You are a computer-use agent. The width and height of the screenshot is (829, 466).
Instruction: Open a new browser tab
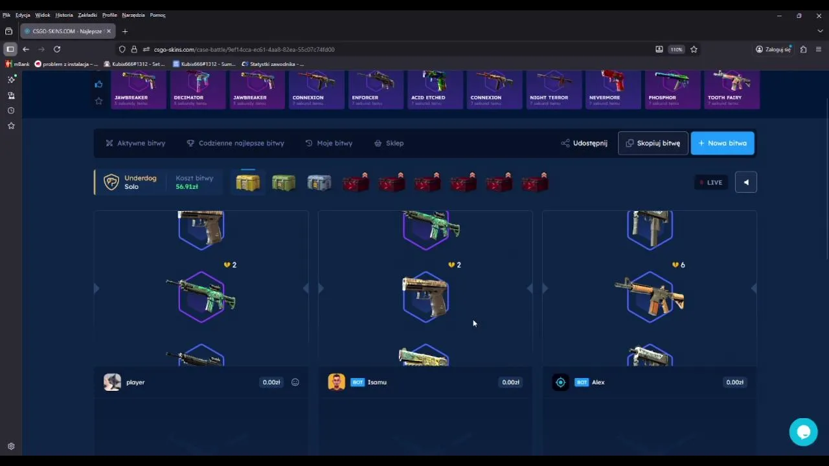(x=125, y=31)
